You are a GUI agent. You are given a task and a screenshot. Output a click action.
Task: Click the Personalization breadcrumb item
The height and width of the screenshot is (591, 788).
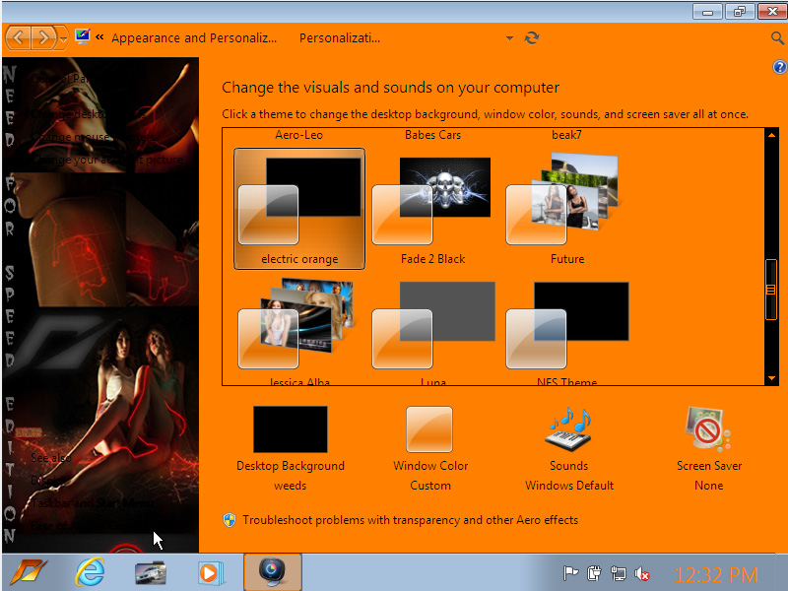[x=340, y=38]
